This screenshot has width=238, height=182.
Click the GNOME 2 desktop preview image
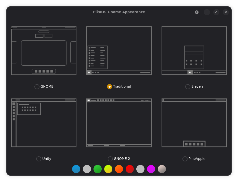(119, 123)
